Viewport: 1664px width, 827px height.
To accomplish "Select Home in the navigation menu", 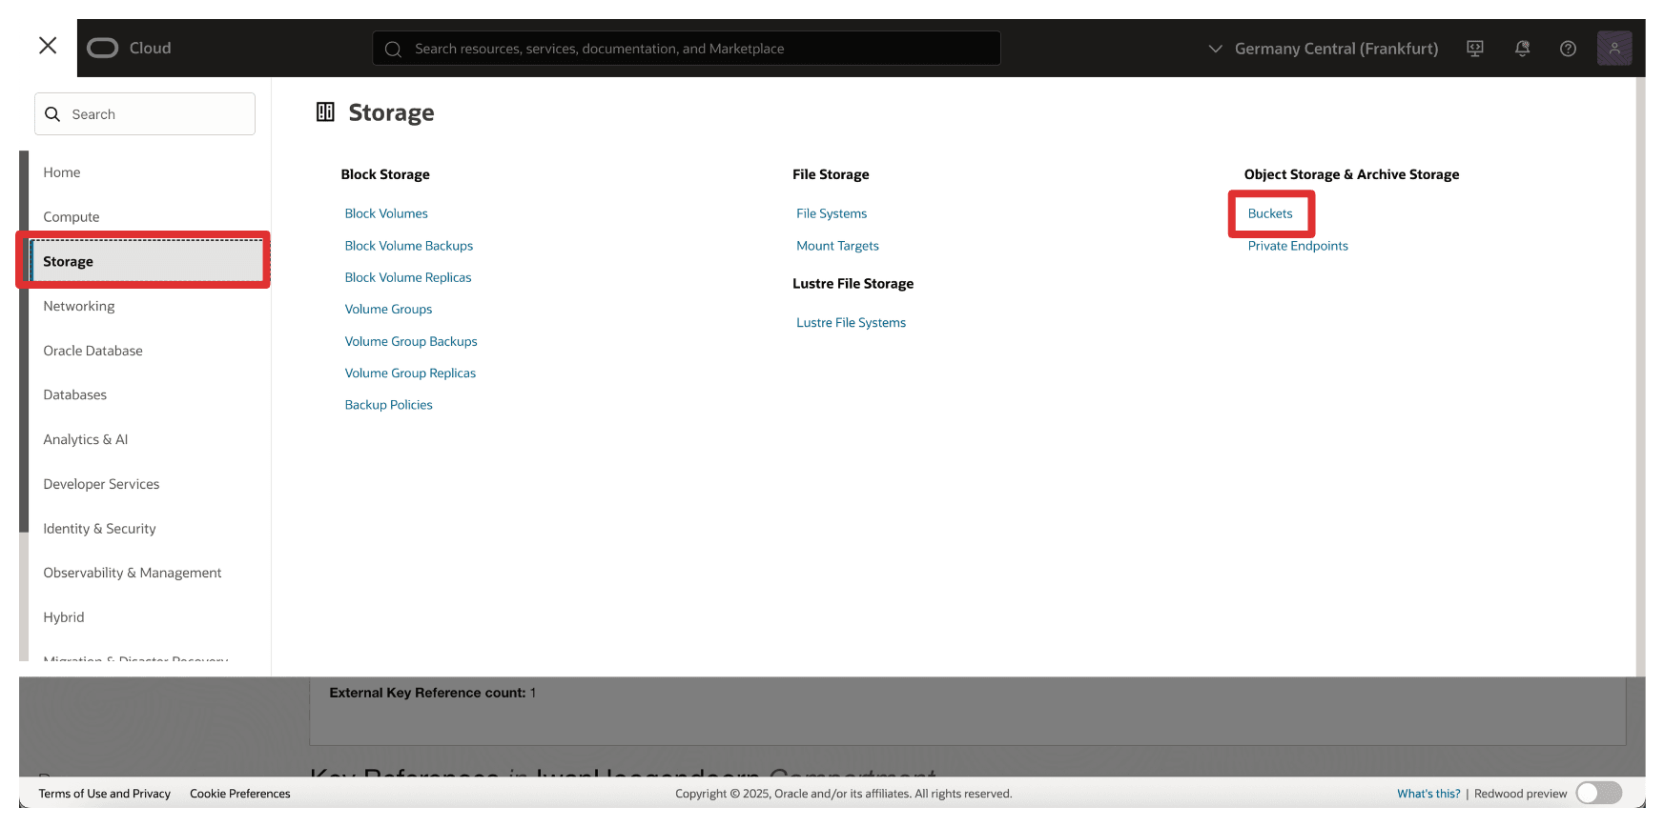I will [62, 172].
